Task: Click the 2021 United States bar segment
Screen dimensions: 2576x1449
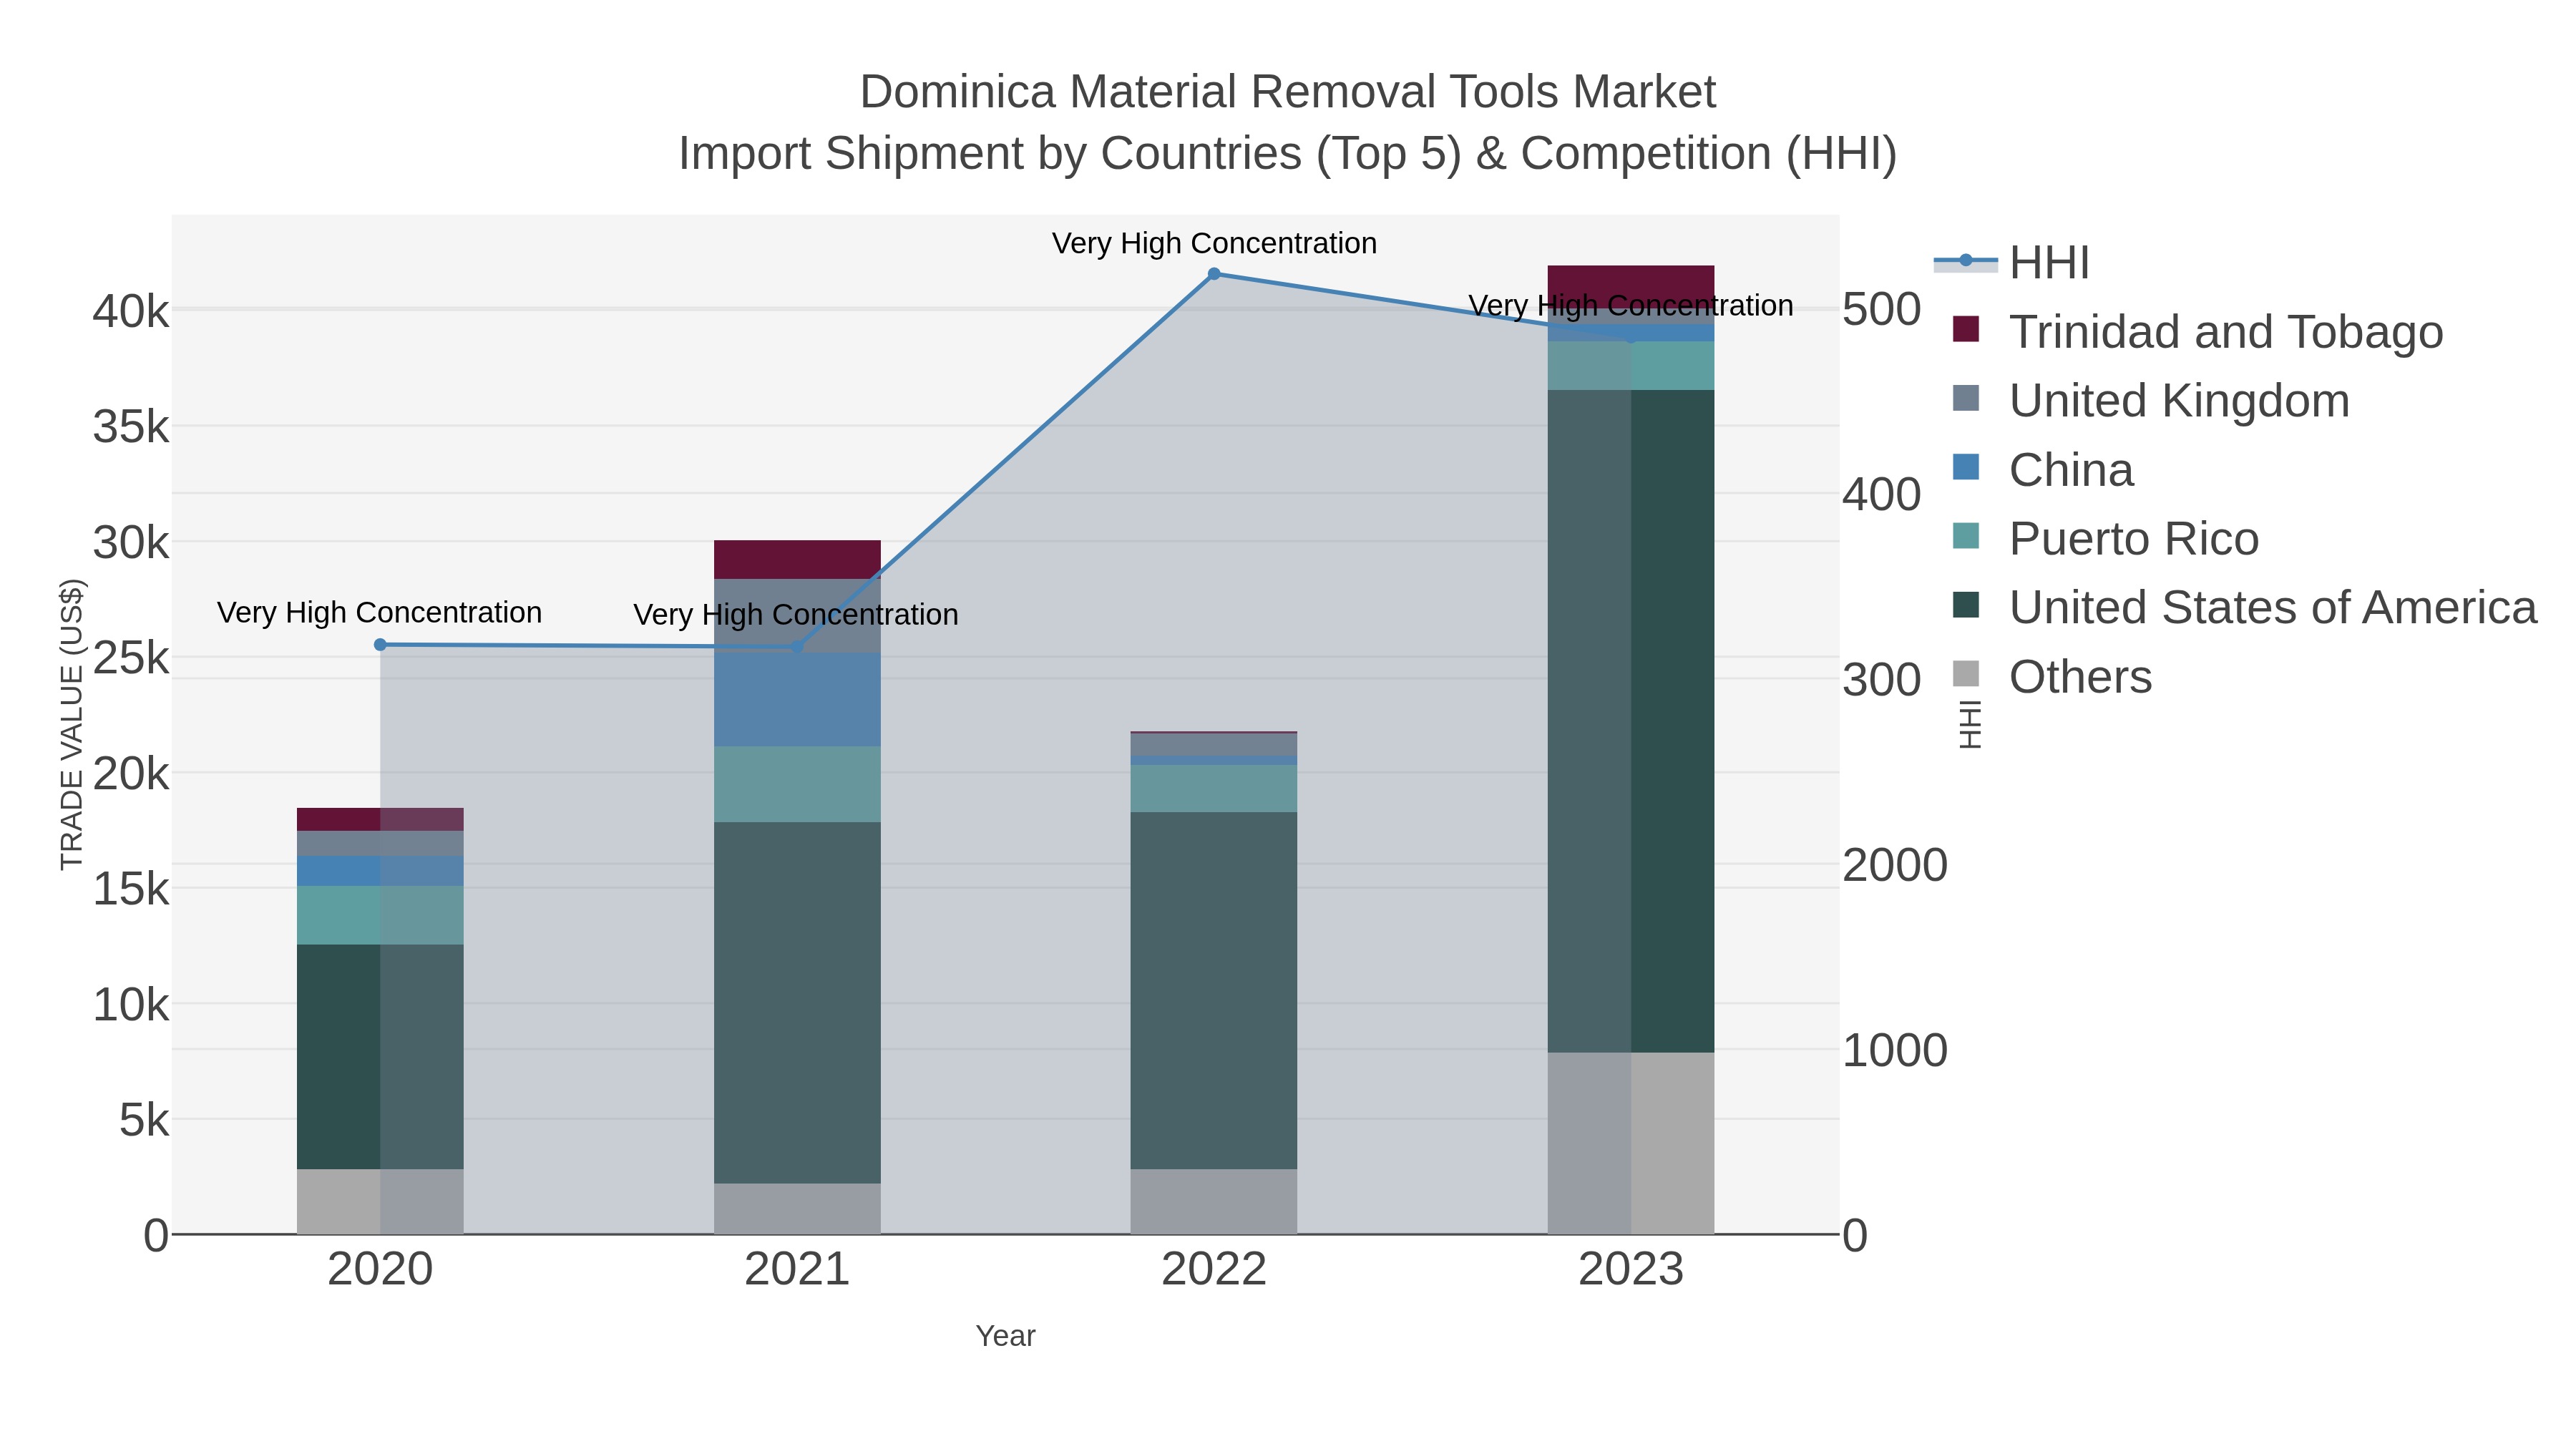Action: click(797, 1003)
